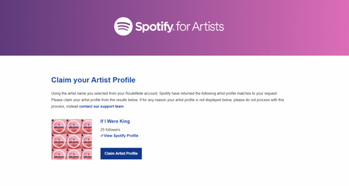349x186 pixels.
Task: Click the round Spotify logo icon
Action: point(123,26)
